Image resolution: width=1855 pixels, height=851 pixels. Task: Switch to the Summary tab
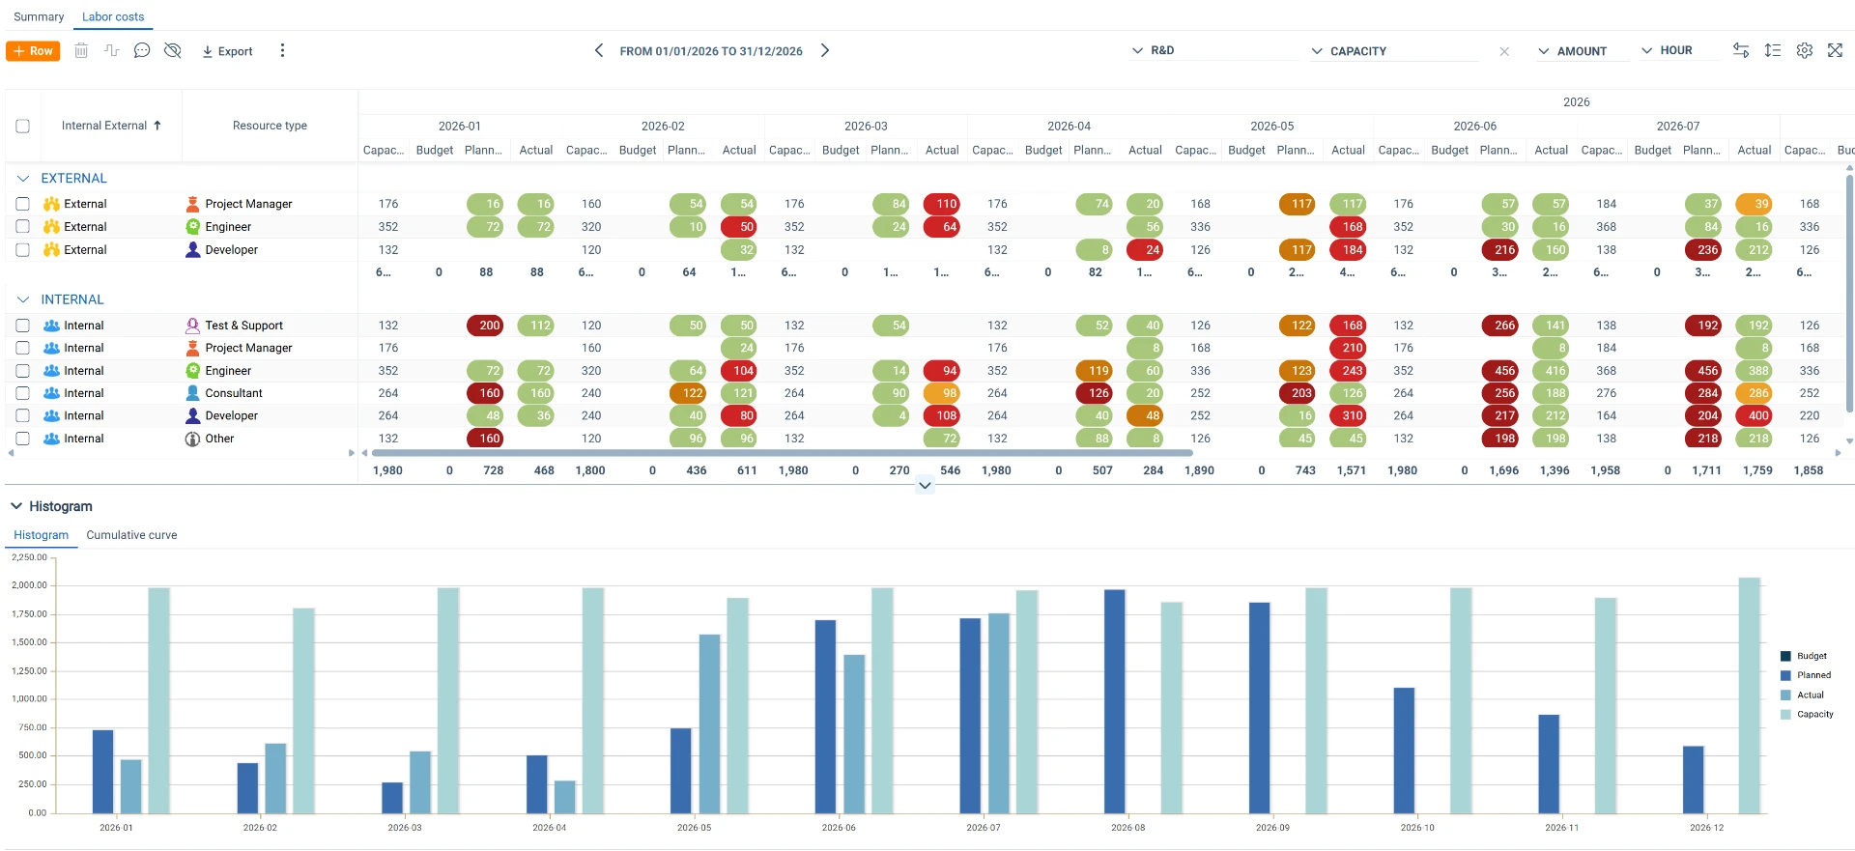[x=39, y=16]
